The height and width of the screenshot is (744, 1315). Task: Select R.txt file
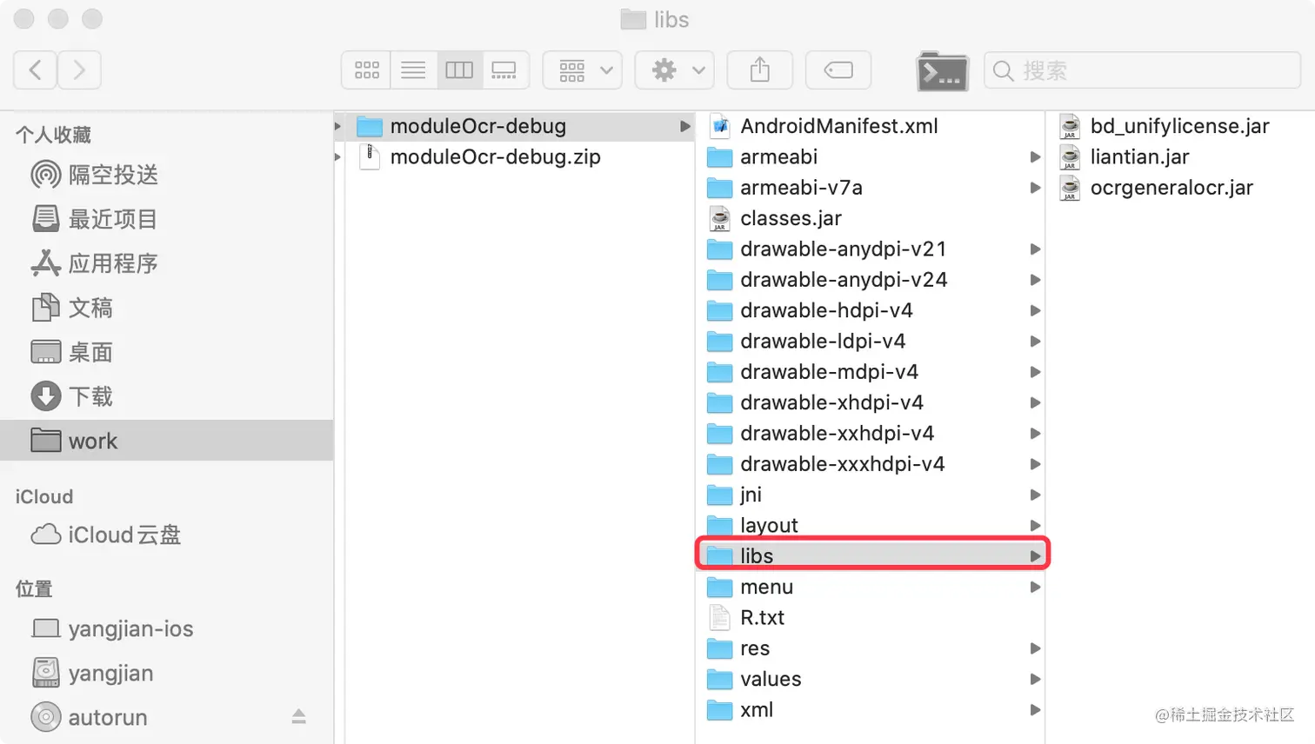tap(870, 617)
